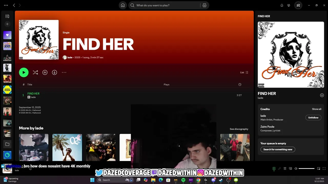Play the FIND HER single
Image resolution: width=328 pixels, height=184 pixels.
coord(24,73)
